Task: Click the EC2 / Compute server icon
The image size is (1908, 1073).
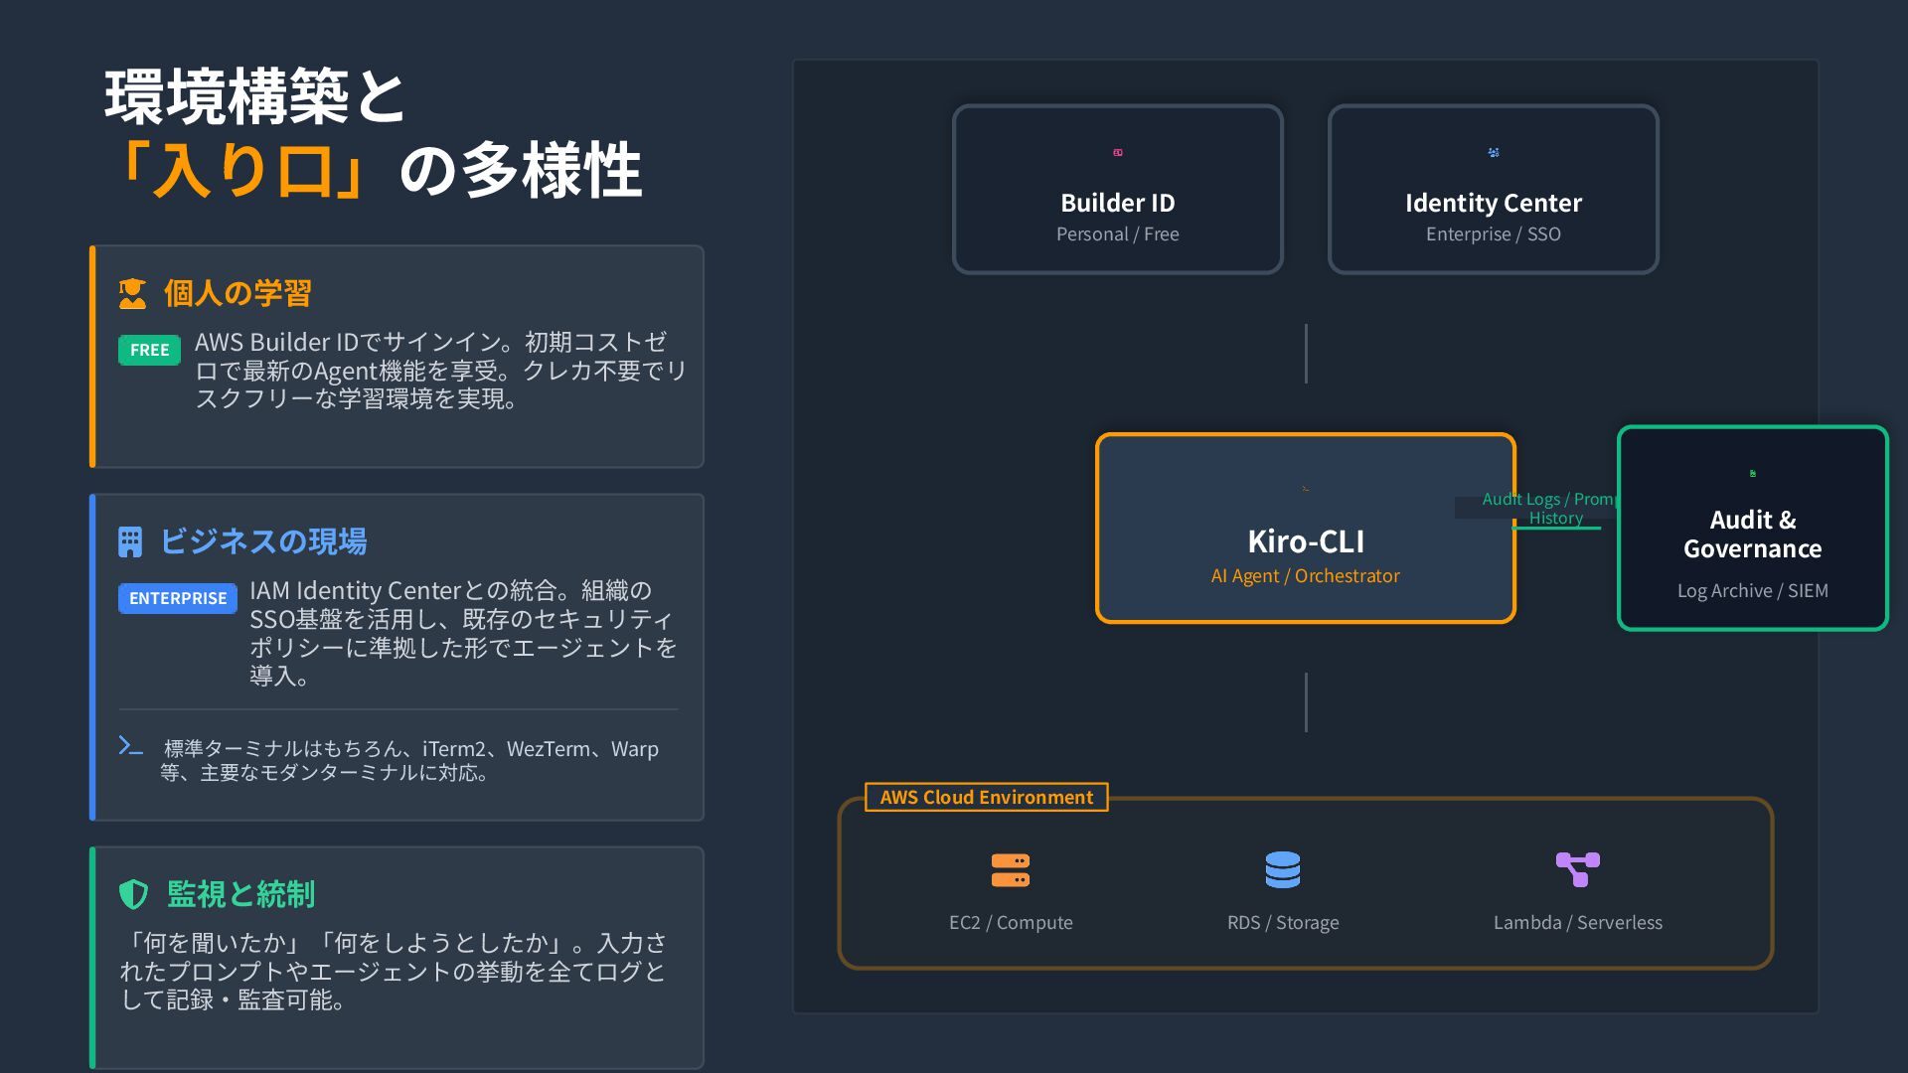Action: (1010, 870)
